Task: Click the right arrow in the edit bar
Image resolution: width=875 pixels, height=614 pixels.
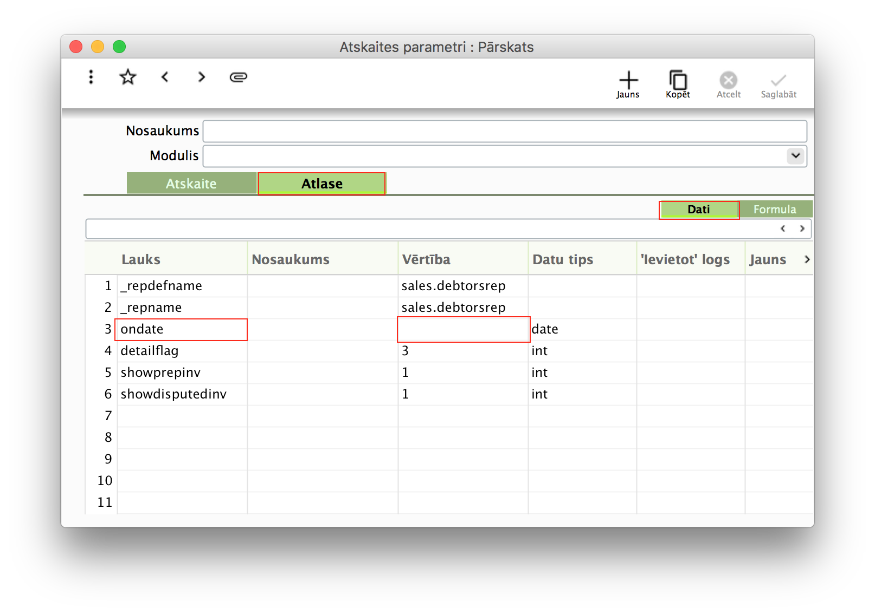Action: point(802,228)
